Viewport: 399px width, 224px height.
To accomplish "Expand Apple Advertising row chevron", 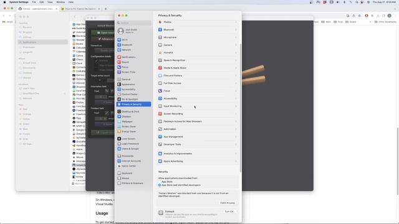I will (x=236, y=161).
